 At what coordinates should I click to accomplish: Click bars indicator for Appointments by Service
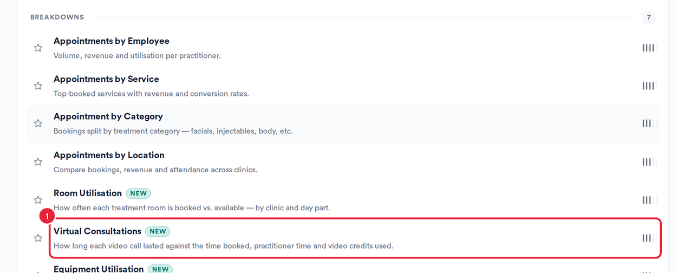pyautogui.click(x=649, y=86)
